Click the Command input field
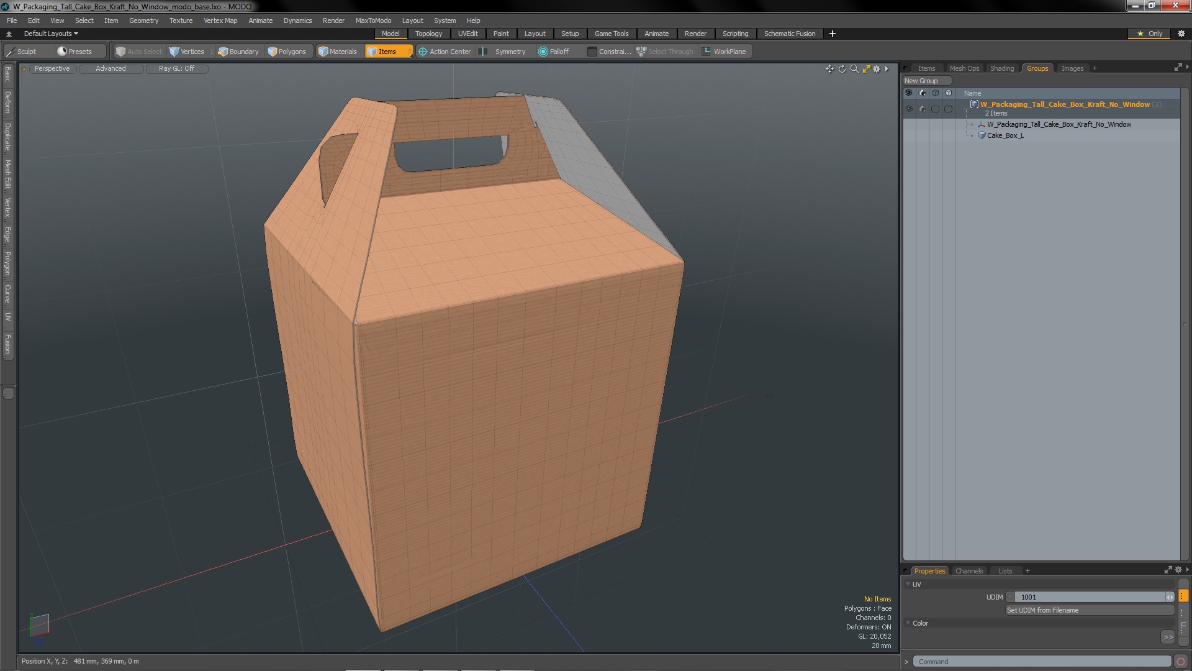This screenshot has width=1192, height=671. point(1041,662)
